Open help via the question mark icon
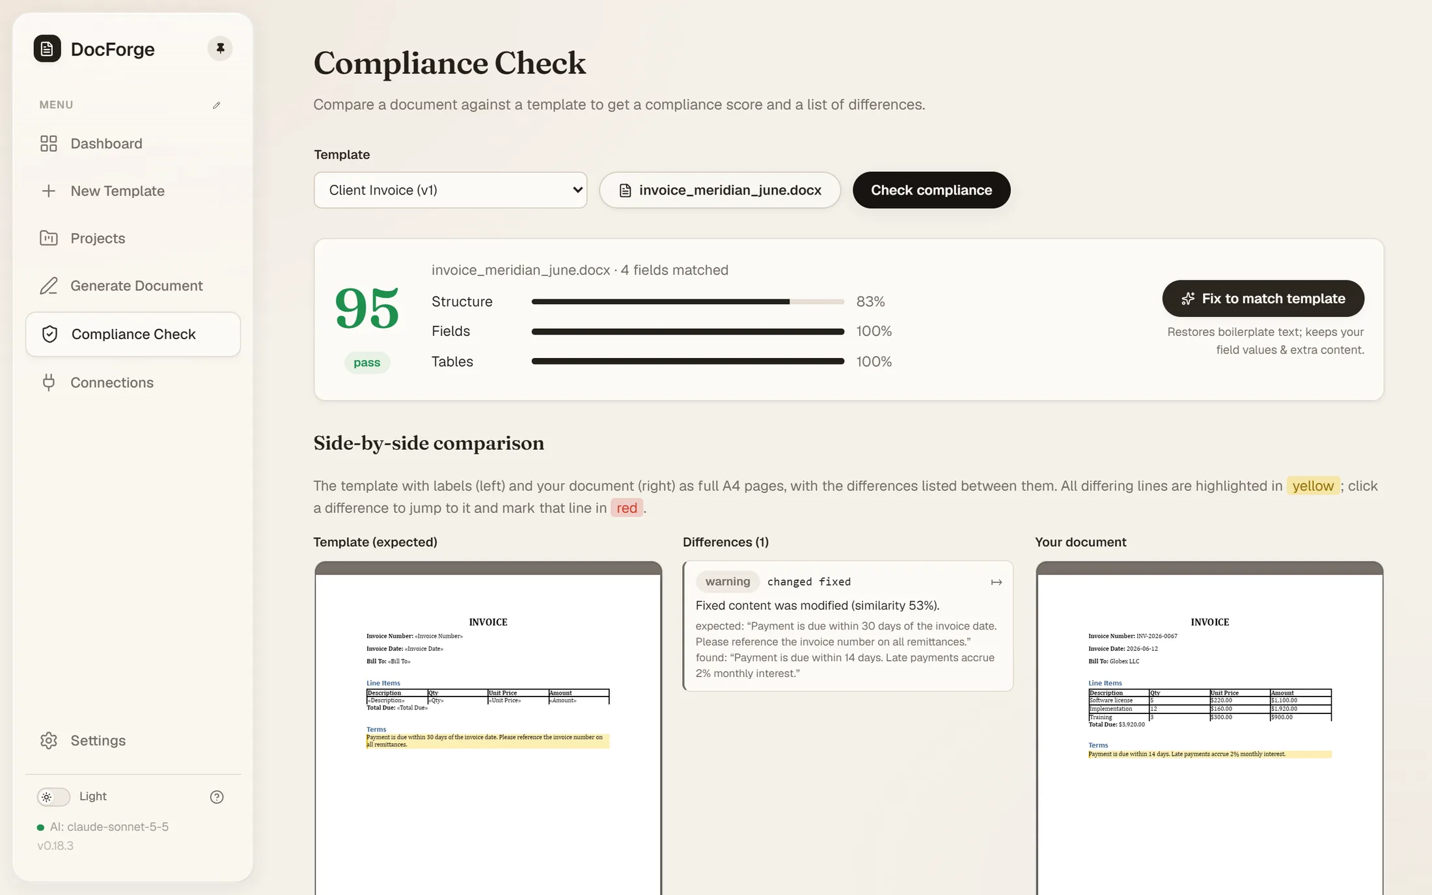 [x=217, y=797]
